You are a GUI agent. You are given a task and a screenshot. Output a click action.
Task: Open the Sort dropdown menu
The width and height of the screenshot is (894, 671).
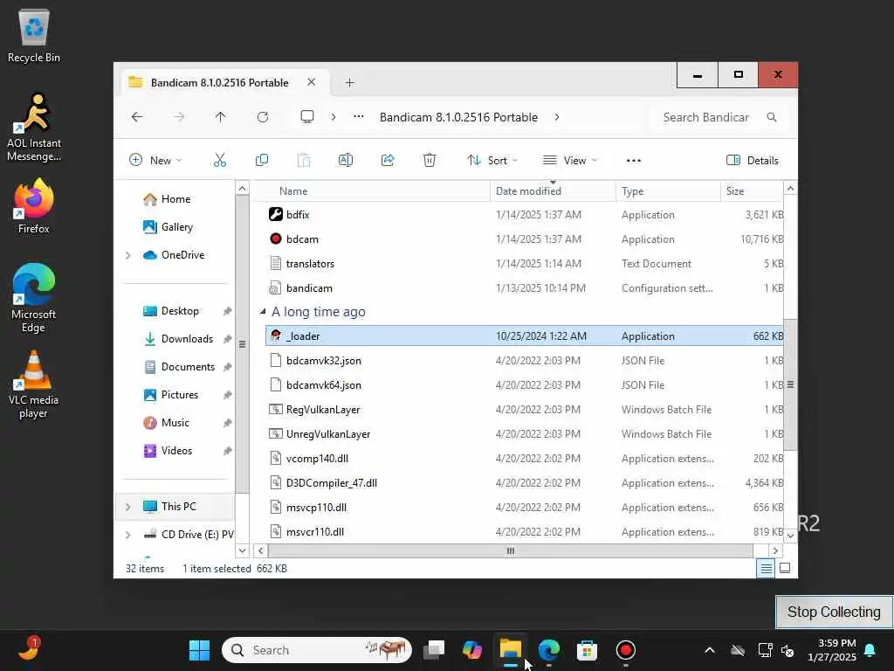pyautogui.click(x=492, y=161)
